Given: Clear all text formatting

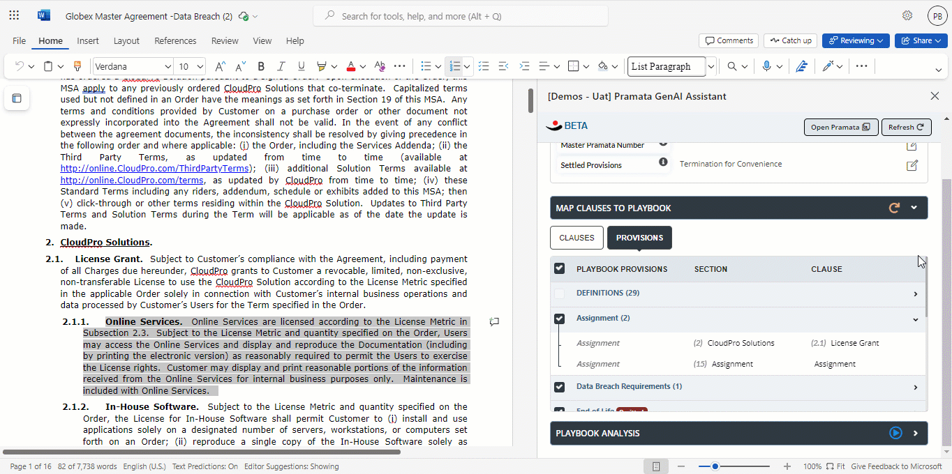Looking at the screenshot, I should pyautogui.click(x=380, y=66).
